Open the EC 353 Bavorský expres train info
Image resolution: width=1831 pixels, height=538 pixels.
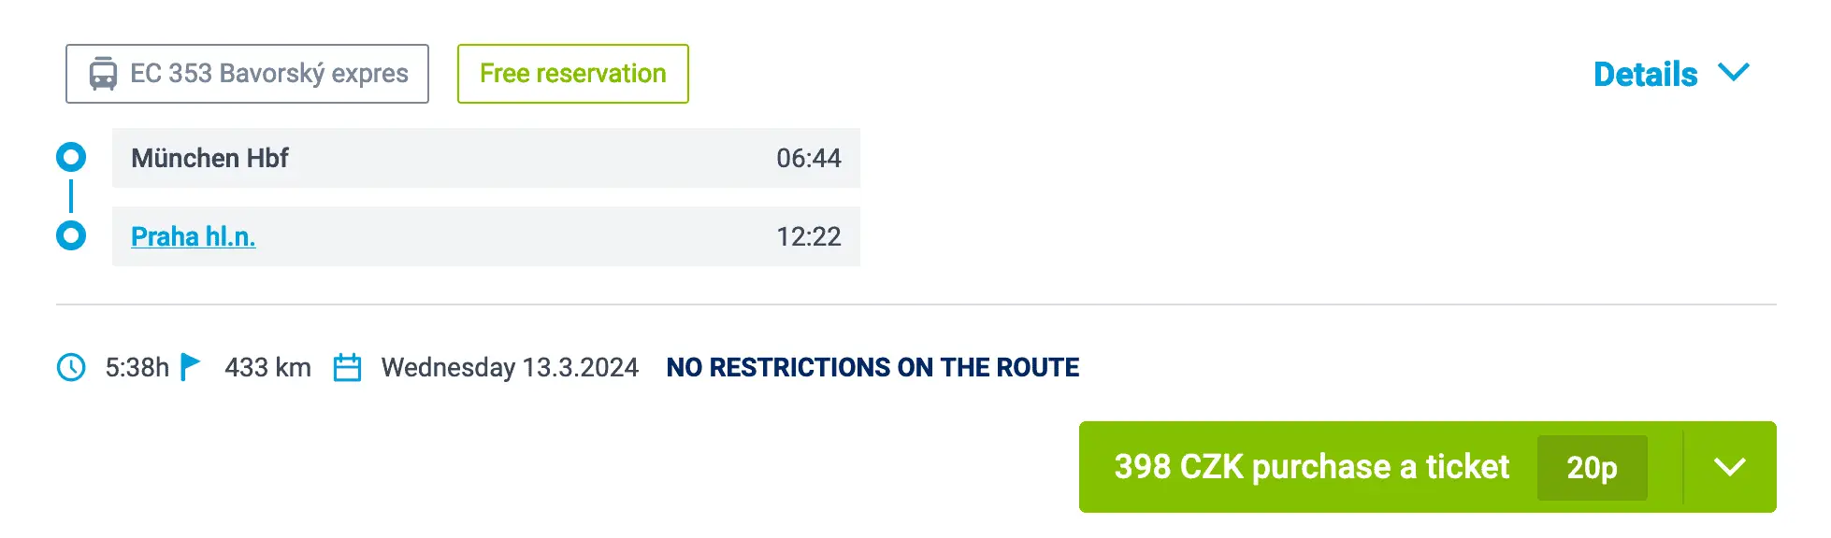coord(268,74)
